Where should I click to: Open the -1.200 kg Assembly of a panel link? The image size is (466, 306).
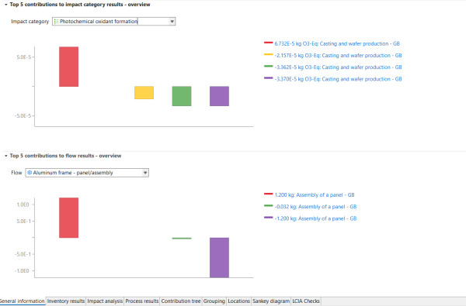coord(315,218)
